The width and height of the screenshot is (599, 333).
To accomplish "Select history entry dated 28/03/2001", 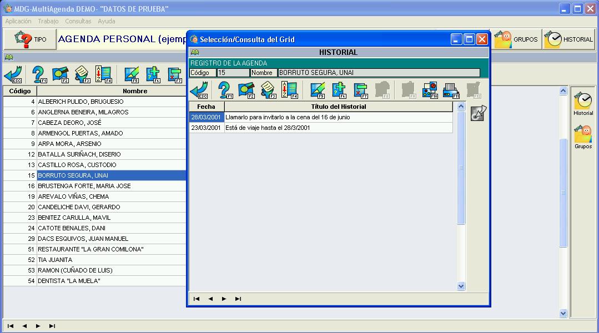I will pyautogui.click(x=321, y=117).
